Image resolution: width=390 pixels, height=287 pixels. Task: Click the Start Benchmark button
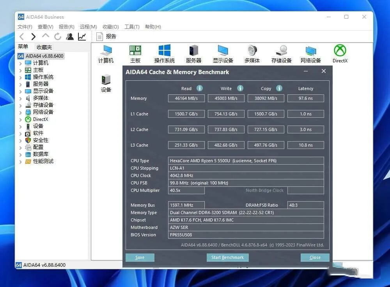[x=227, y=257]
